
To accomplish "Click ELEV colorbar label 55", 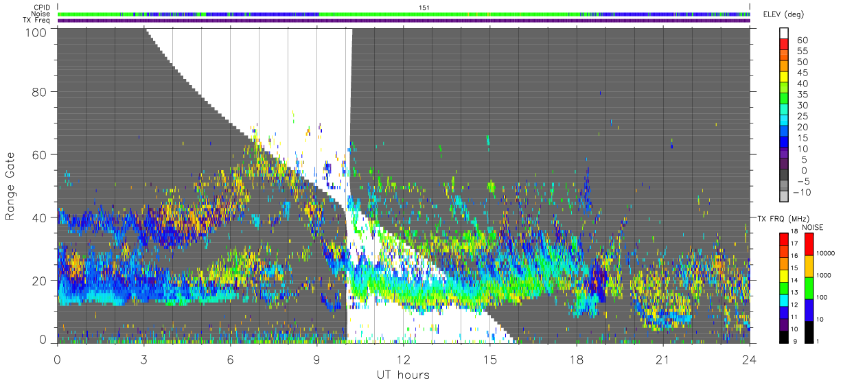I will [801, 51].
